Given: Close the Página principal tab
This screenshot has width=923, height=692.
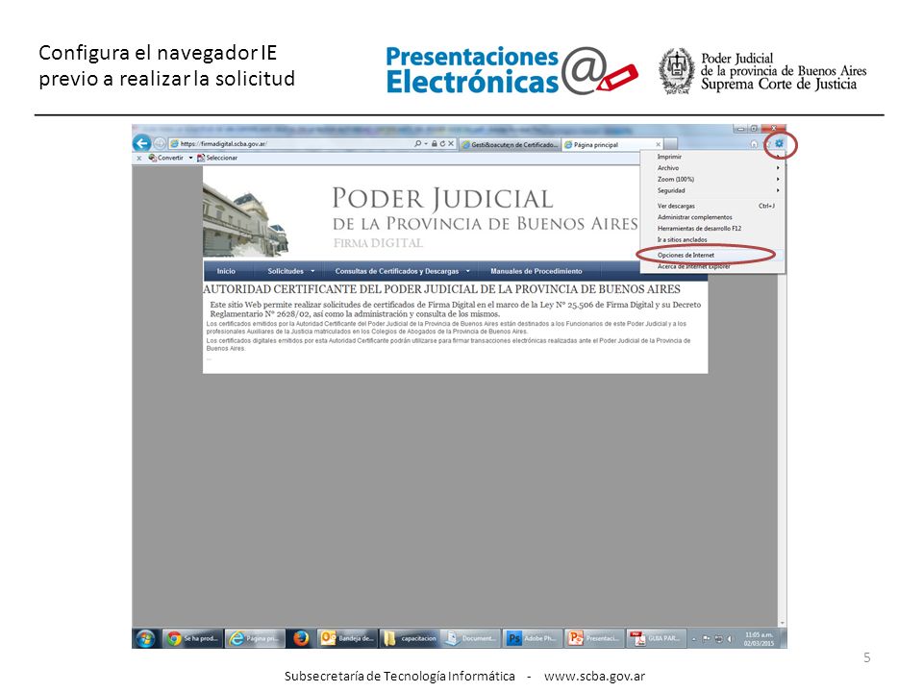Looking at the screenshot, I should tap(658, 144).
